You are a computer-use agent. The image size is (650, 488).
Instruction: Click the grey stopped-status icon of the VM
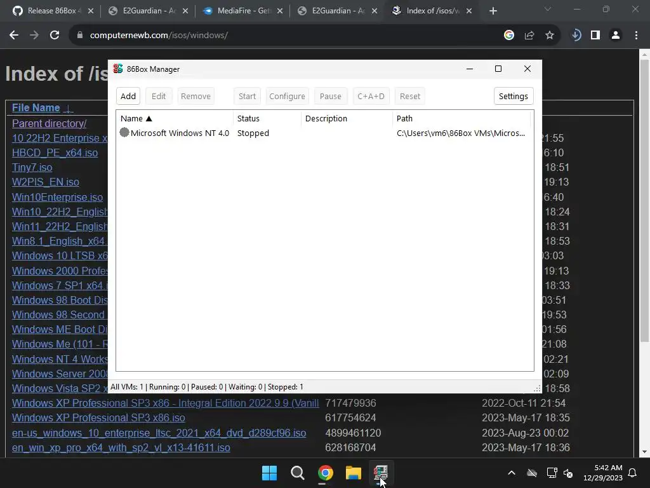click(124, 132)
